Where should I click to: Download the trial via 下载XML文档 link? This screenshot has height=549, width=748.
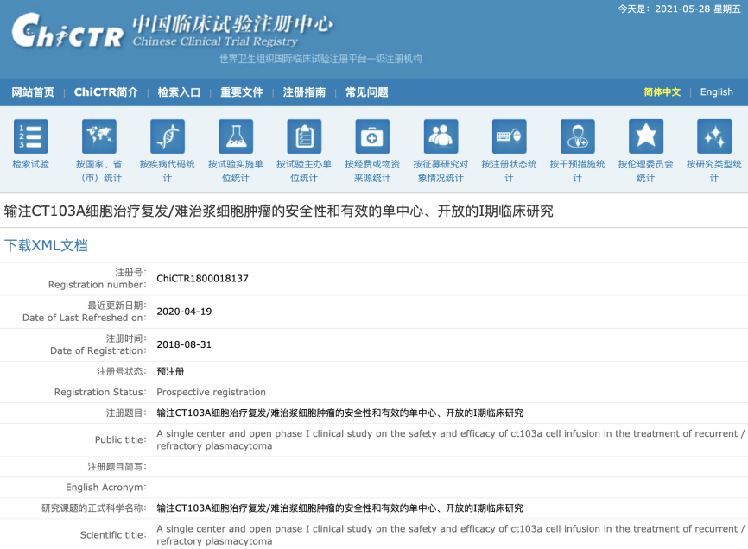(x=46, y=245)
